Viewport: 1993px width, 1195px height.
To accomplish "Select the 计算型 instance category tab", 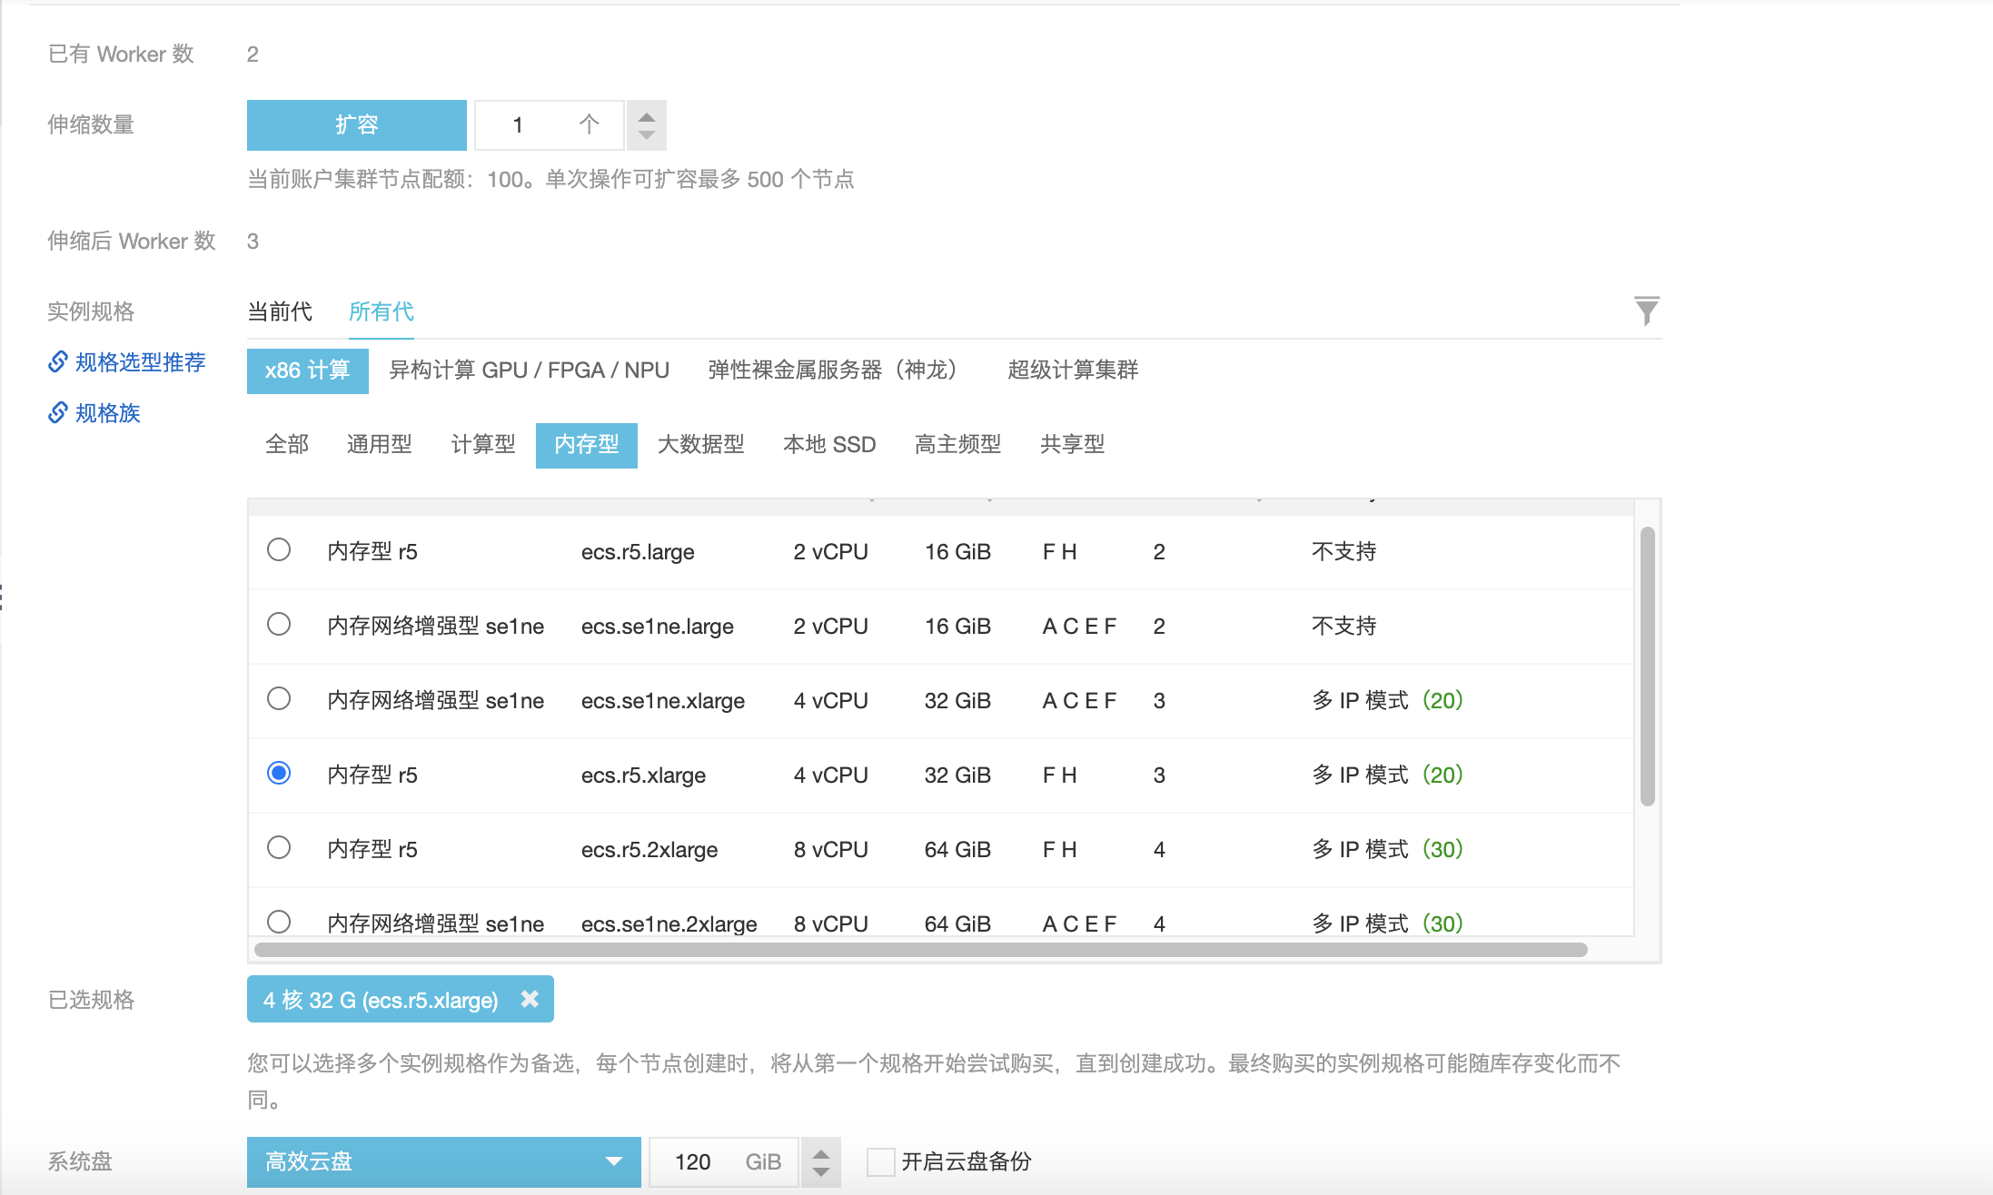I will point(482,444).
